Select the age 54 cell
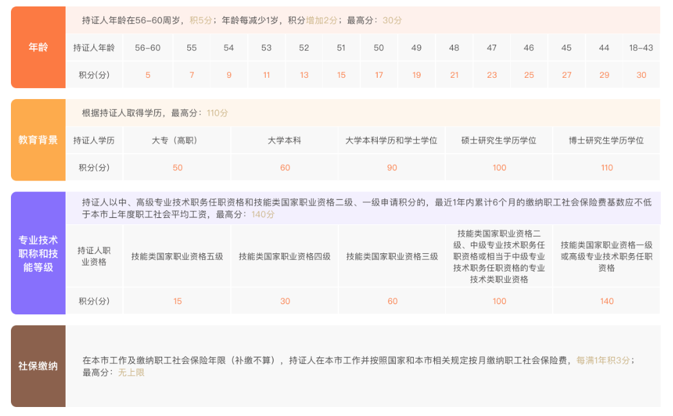673x416 pixels. 229,48
